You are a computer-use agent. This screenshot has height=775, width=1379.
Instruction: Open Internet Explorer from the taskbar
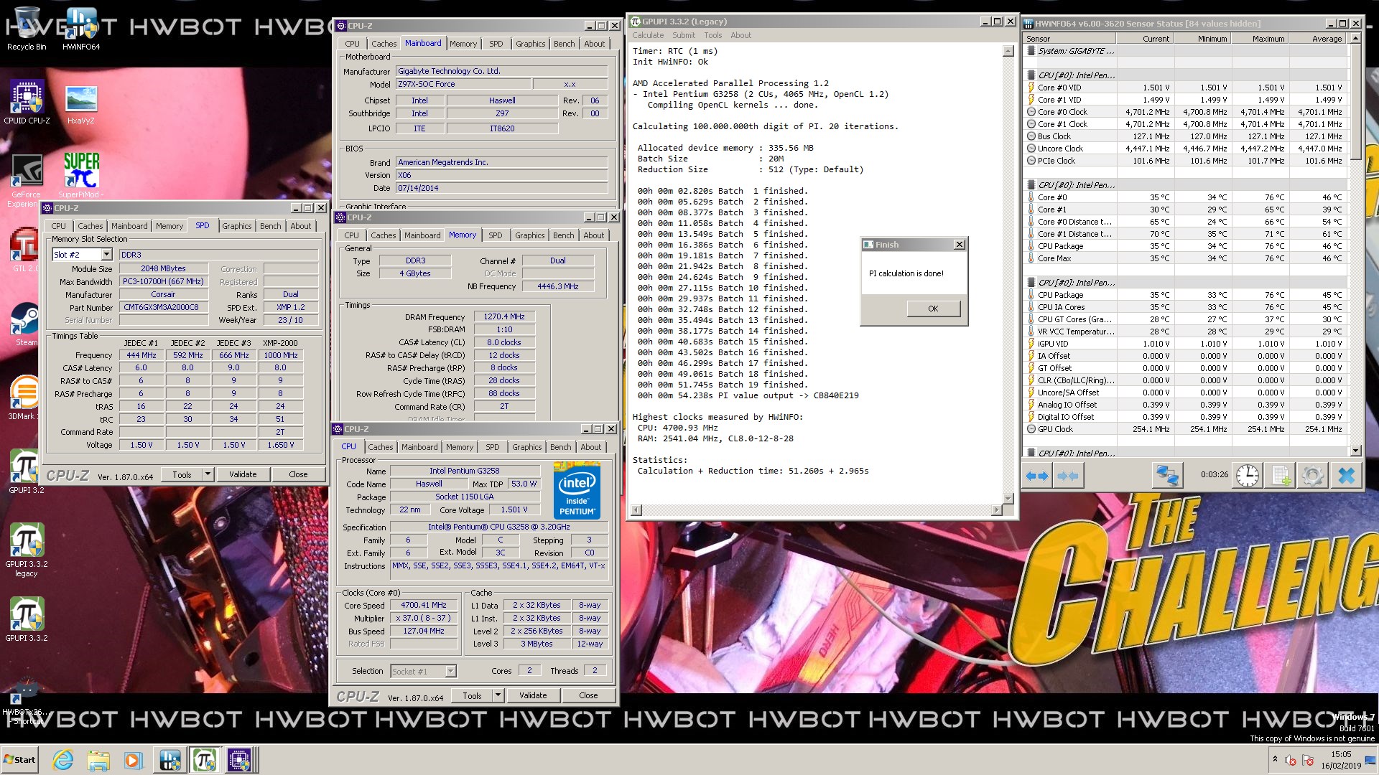(63, 760)
